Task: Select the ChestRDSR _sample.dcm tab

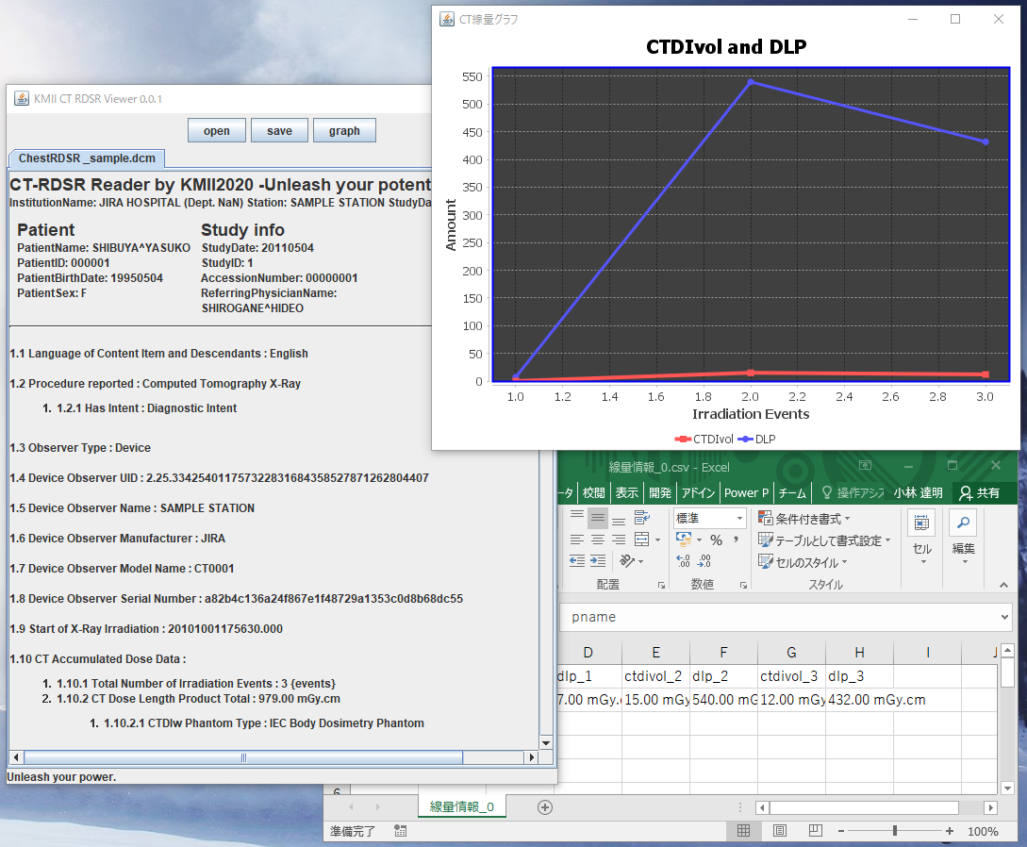Action: tap(87, 158)
